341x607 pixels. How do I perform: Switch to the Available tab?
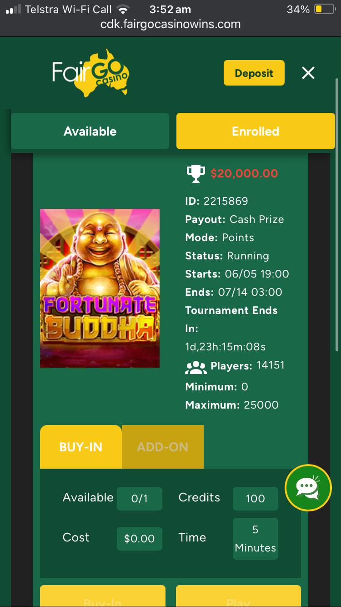click(x=90, y=131)
